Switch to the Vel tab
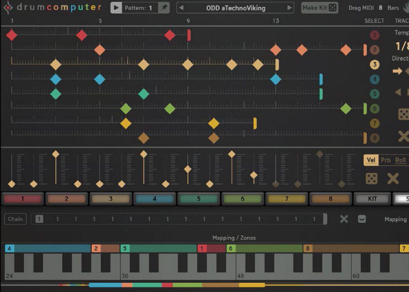The image size is (409, 292). click(x=371, y=160)
